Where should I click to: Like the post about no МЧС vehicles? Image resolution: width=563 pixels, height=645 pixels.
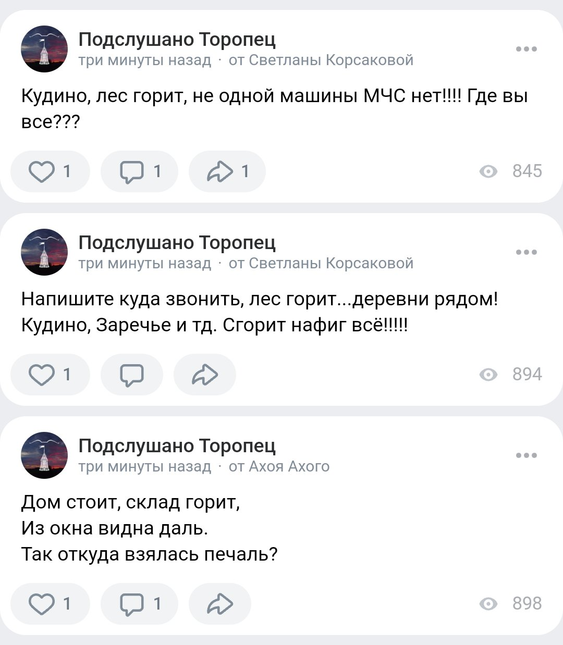(x=50, y=171)
